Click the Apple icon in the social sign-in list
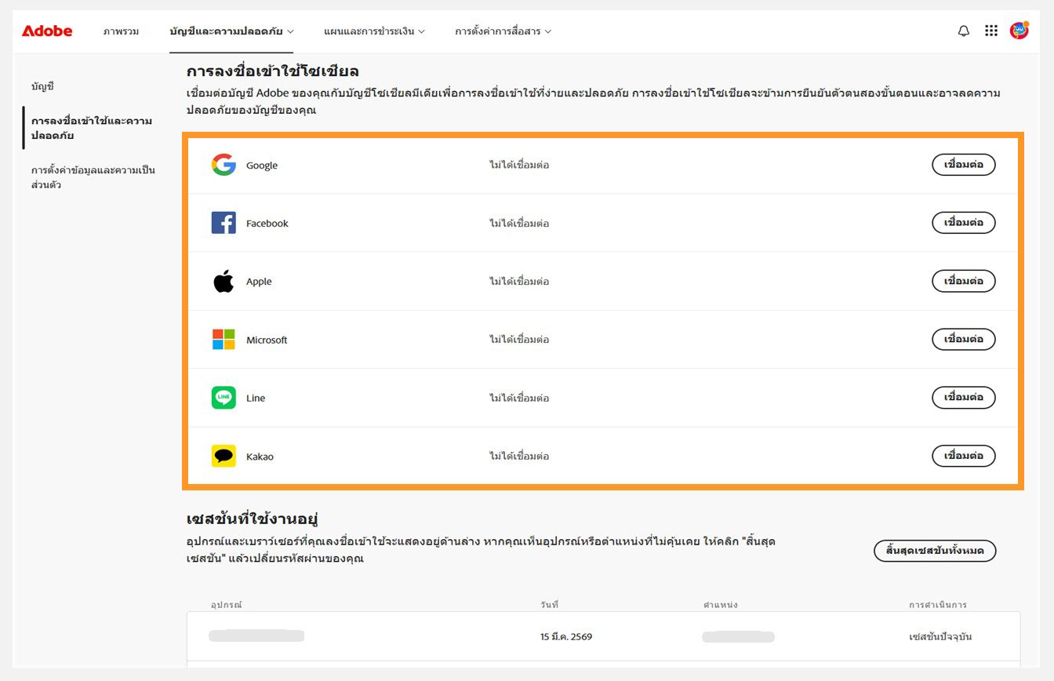Image resolution: width=1054 pixels, height=681 pixels. (223, 281)
